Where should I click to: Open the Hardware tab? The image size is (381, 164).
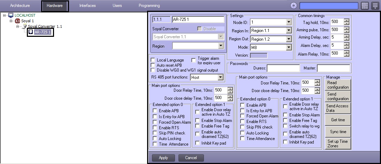(55, 6)
